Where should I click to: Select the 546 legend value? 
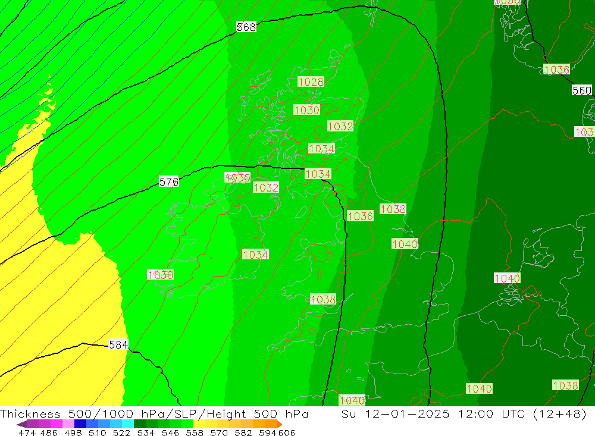click(170, 432)
